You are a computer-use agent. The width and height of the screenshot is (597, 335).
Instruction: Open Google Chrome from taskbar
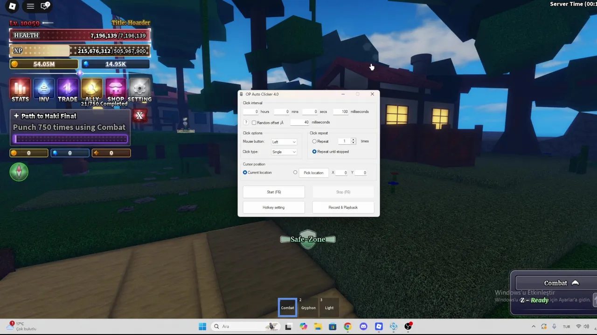pos(347,327)
